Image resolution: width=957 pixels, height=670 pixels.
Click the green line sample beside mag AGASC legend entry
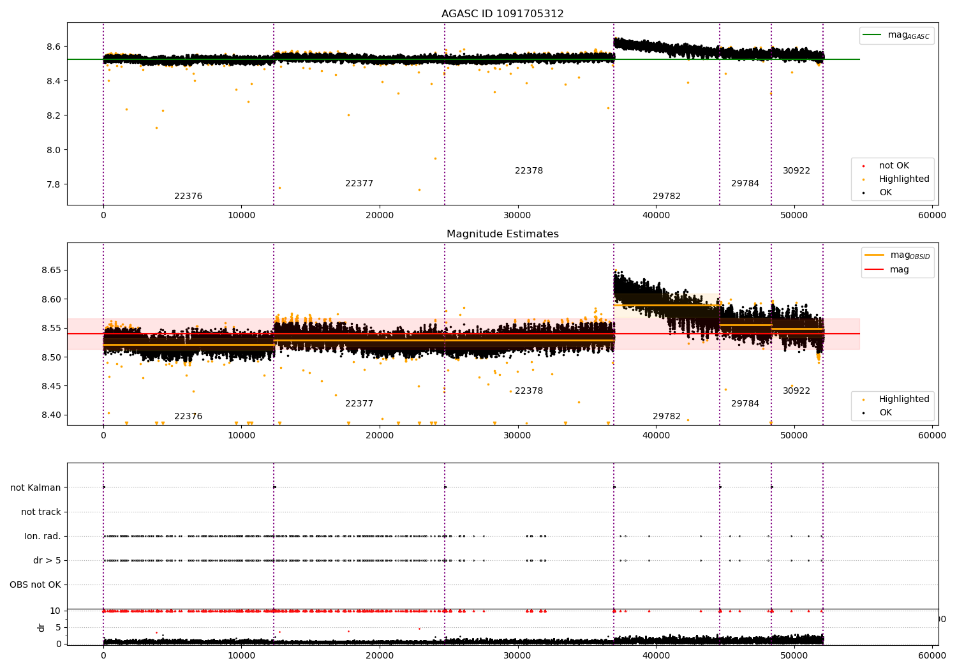pos(872,35)
